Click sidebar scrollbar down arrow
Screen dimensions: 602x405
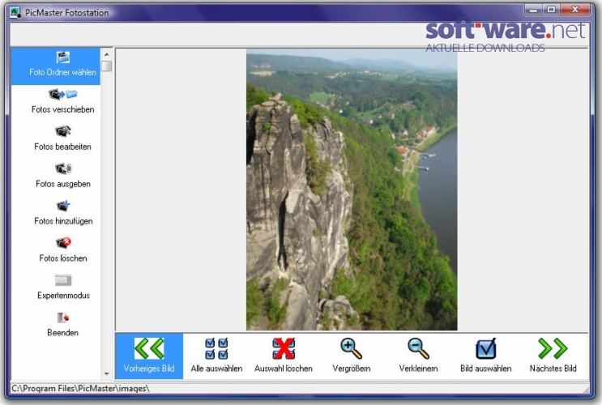coord(107,373)
